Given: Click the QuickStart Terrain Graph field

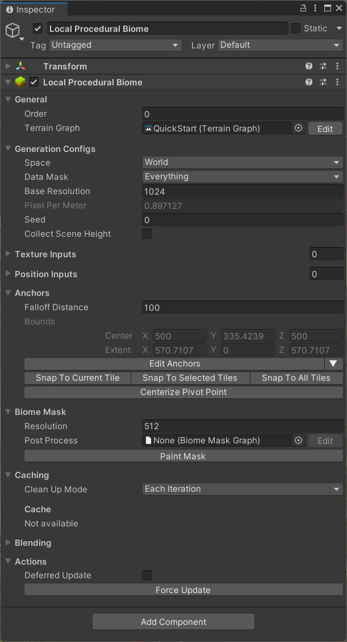Looking at the screenshot, I should coord(218,128).
